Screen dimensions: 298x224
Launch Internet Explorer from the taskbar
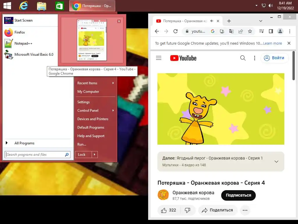(23, 6)
